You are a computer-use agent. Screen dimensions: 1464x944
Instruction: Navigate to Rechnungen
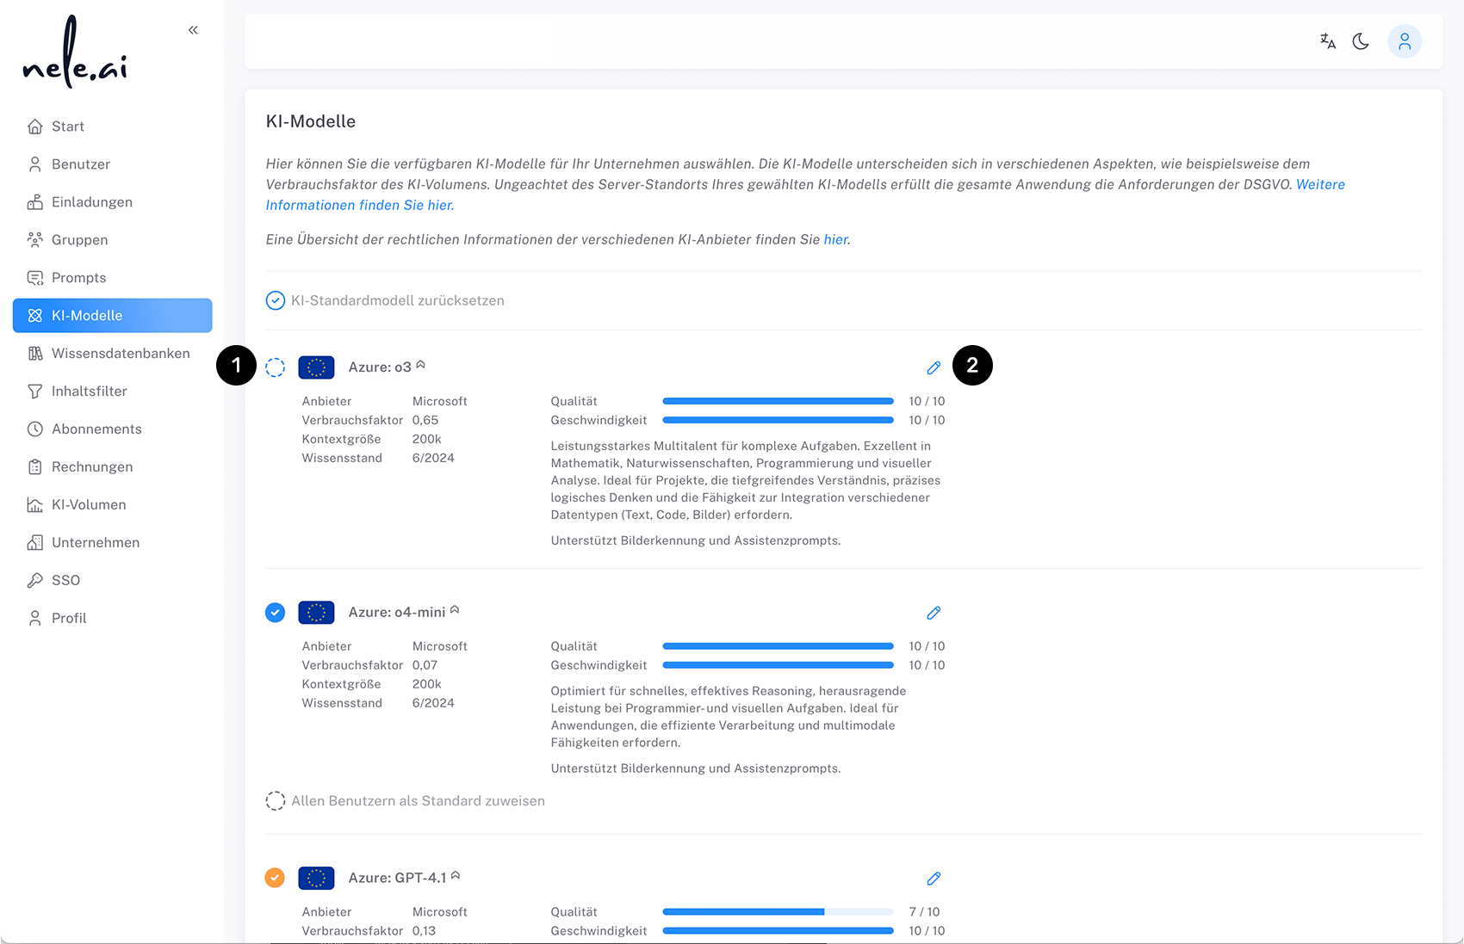click(x=112, y=467)
